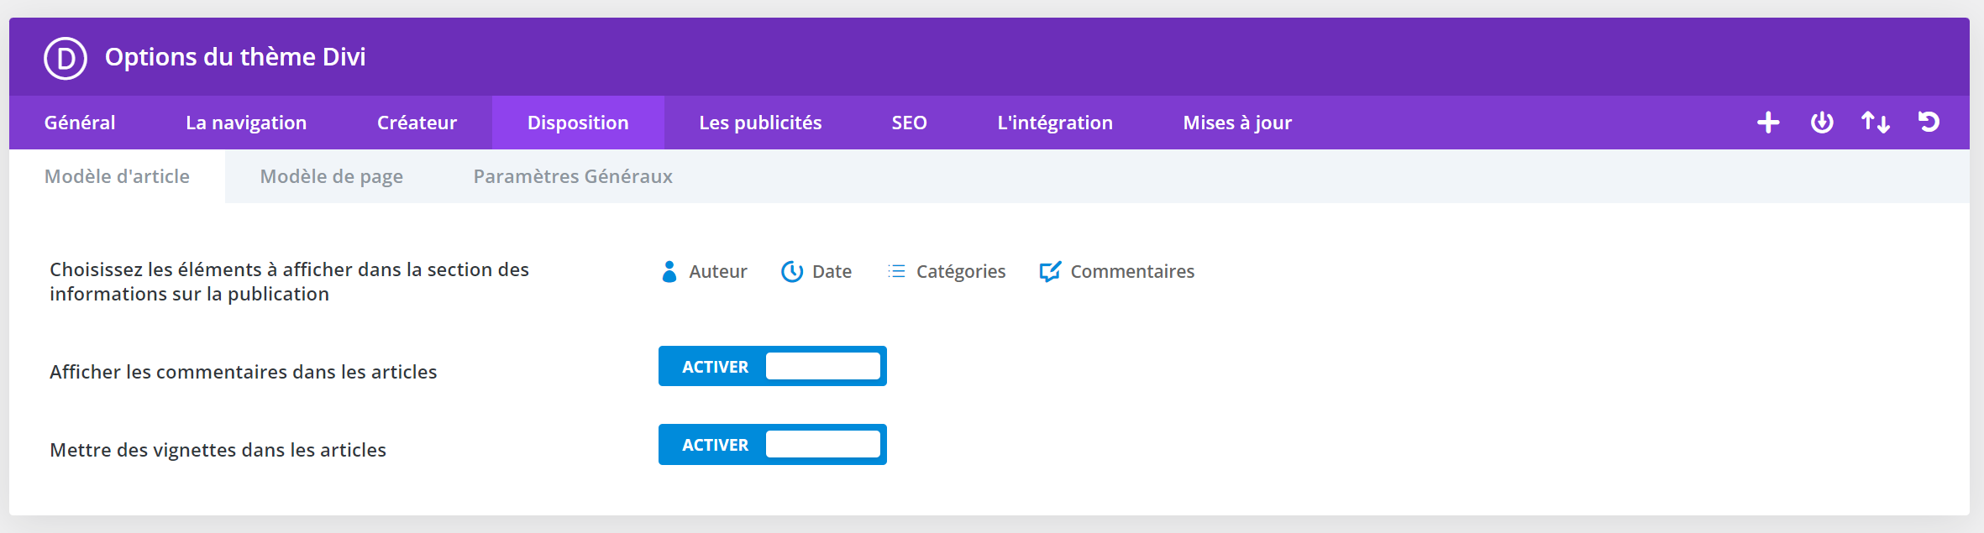1984x533 pixels.
Task: Click 'Afficher les commentaires dans les articles' label
Action: pyautogui.click(x=243, y=372)
